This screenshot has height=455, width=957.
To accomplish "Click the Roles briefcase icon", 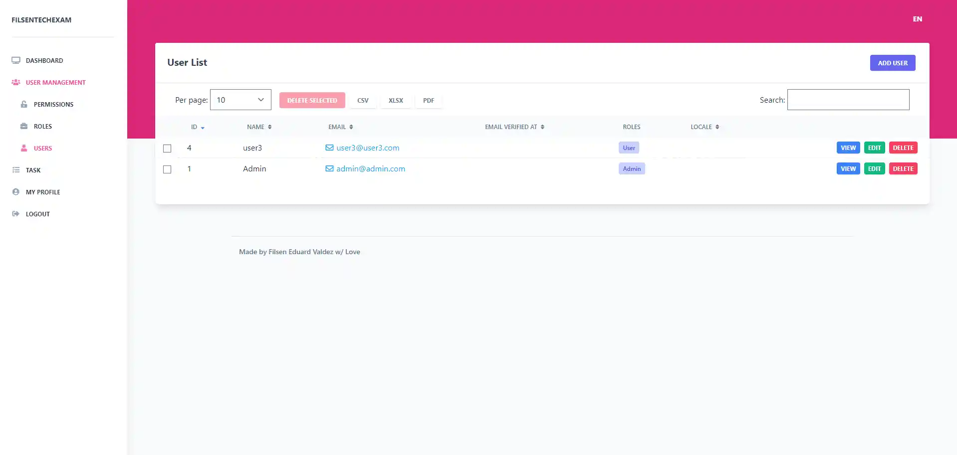I will 24,126.
